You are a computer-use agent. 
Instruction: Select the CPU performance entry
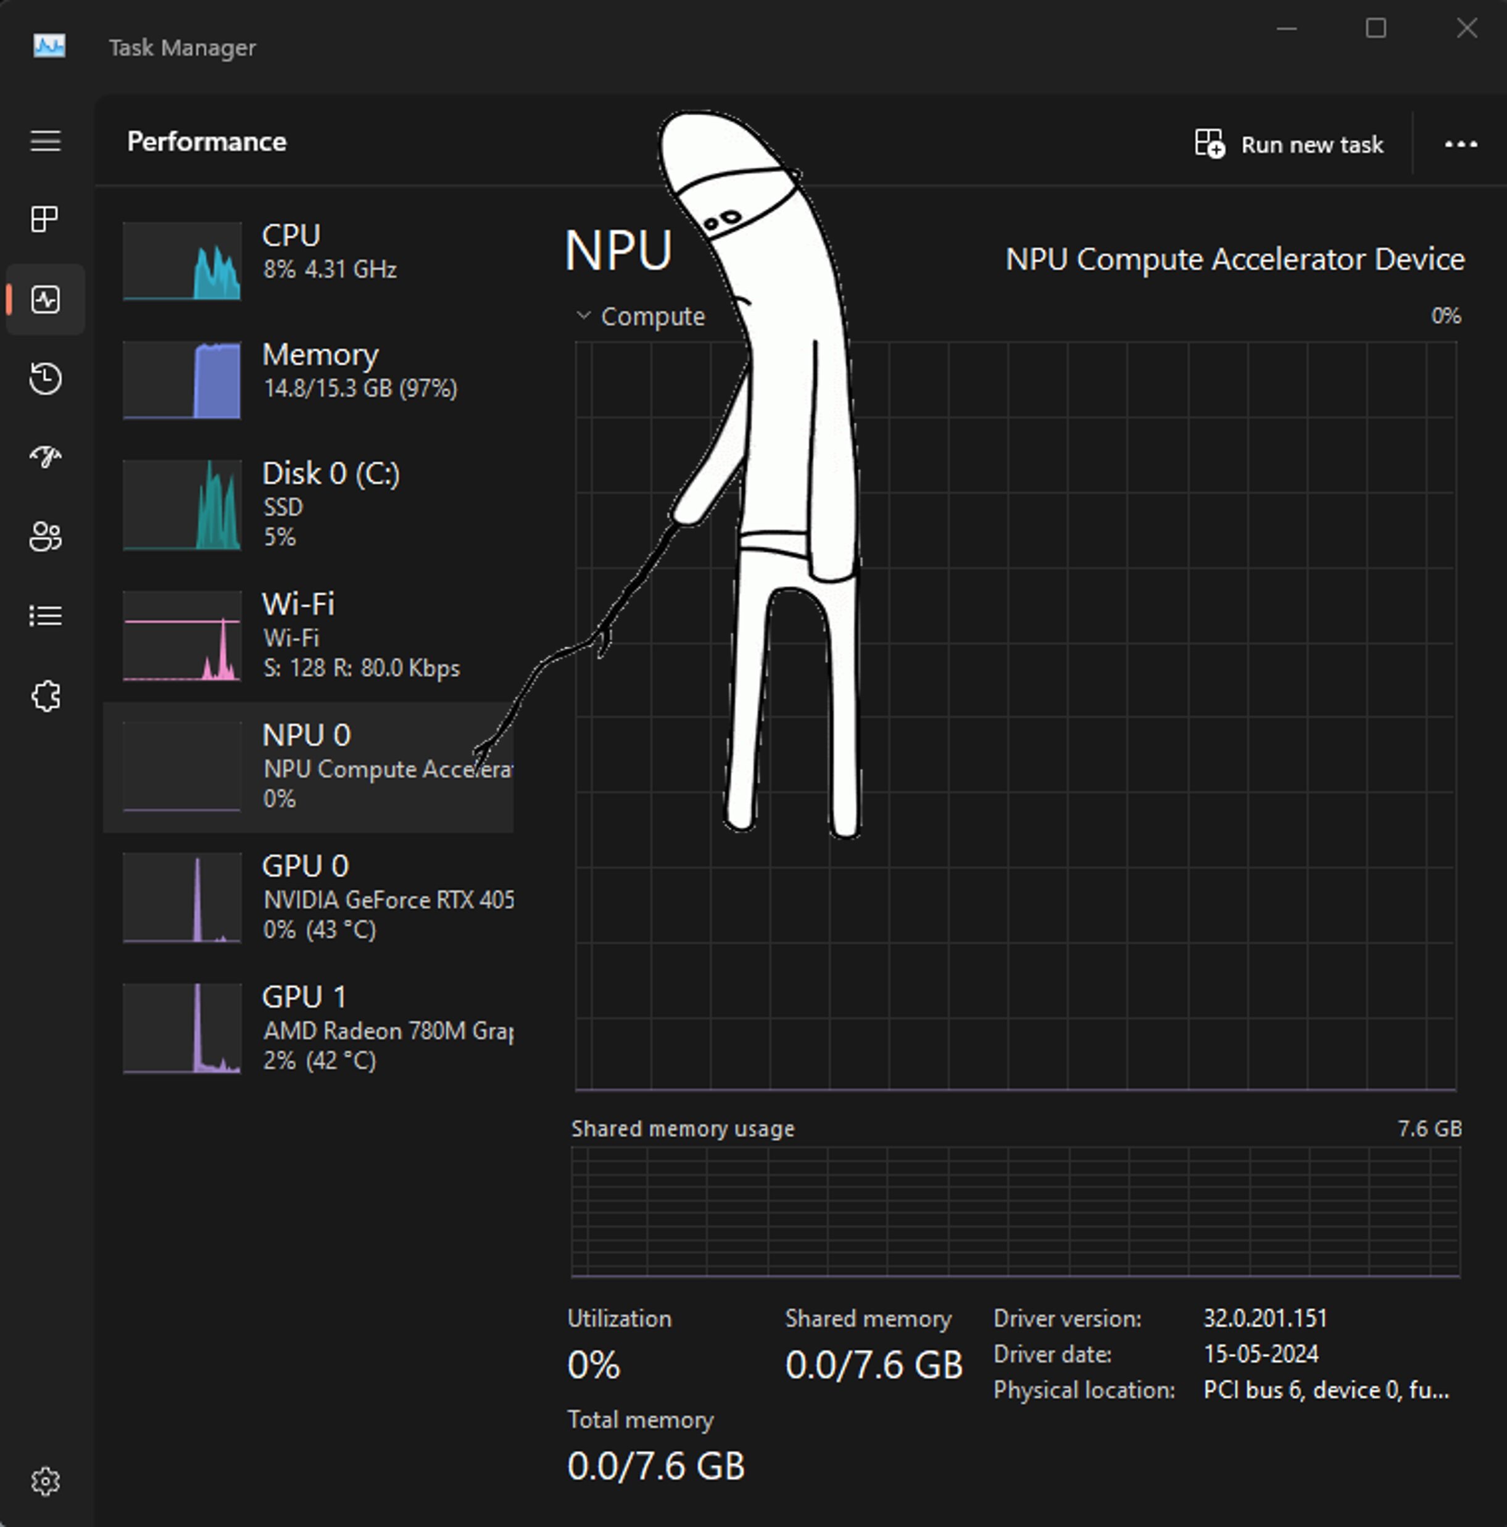(309, 259)
